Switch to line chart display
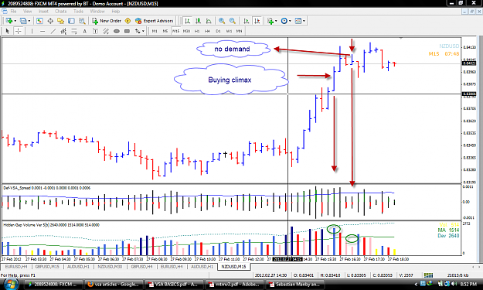 point(209,21)
